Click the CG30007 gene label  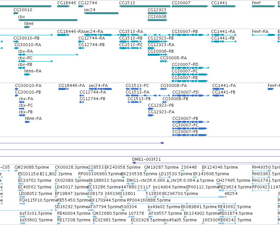coord(181,3)
